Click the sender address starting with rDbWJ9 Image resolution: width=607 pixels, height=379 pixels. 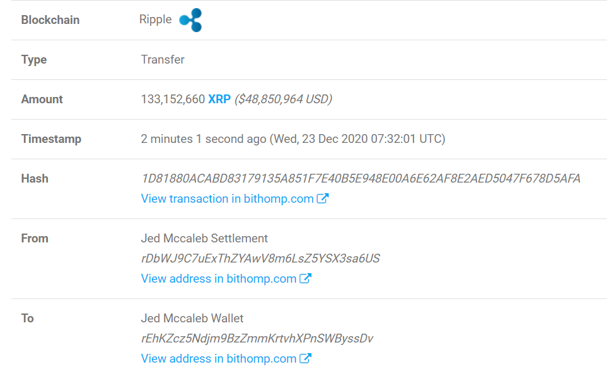[260, 259]
